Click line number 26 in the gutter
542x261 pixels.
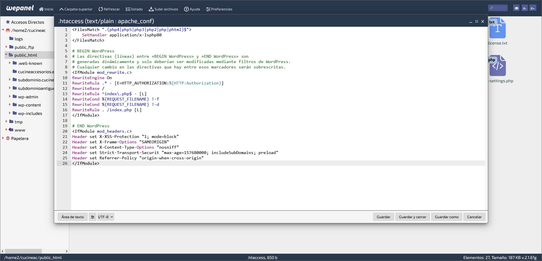[65, 163]
